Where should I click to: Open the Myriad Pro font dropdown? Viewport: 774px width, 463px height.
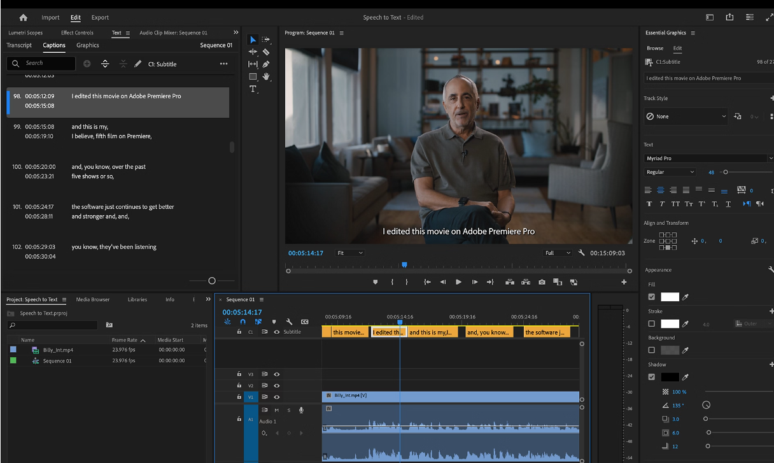708,158
